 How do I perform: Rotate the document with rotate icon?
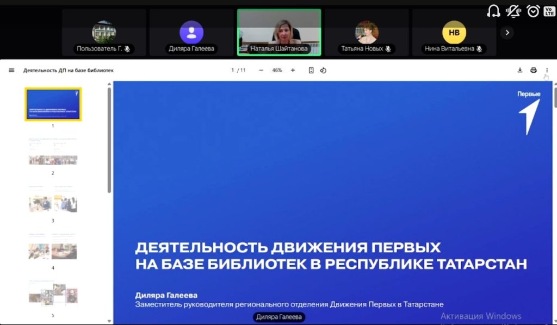pos(323,70)
